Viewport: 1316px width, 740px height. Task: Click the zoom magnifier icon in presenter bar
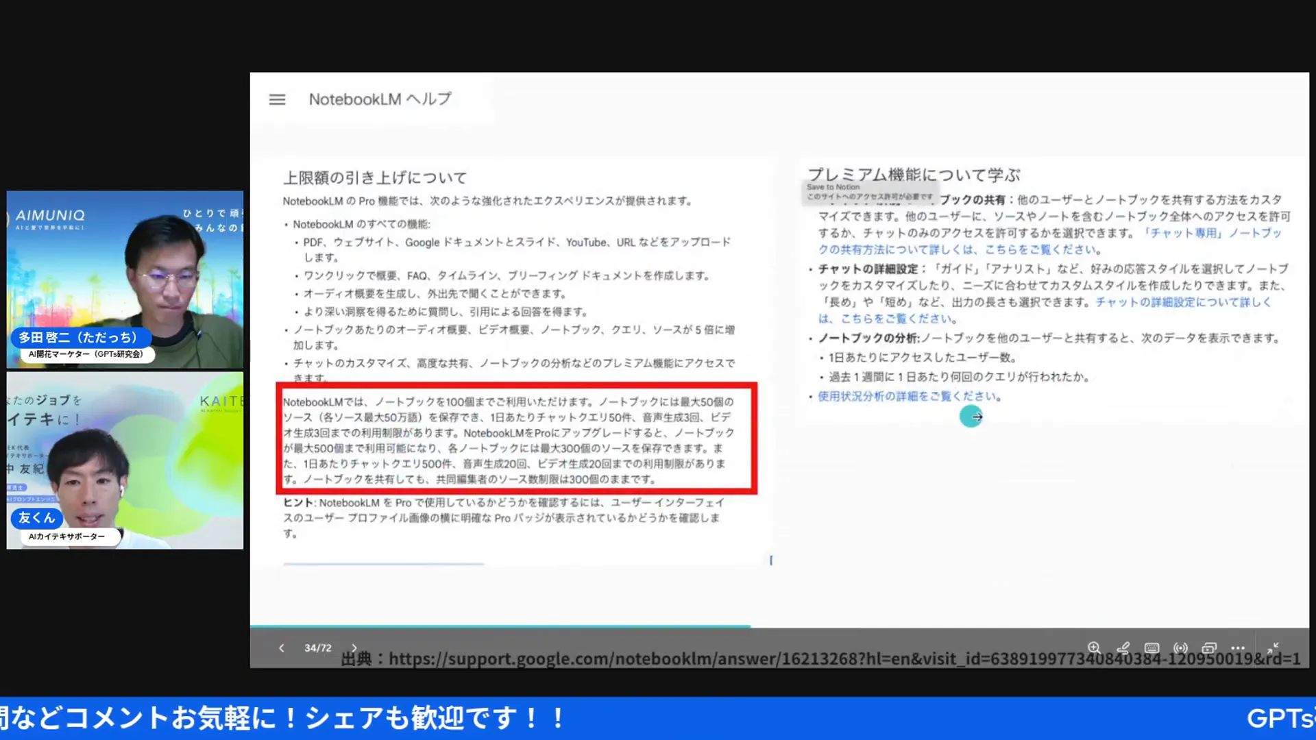(x=1094, y=647)
